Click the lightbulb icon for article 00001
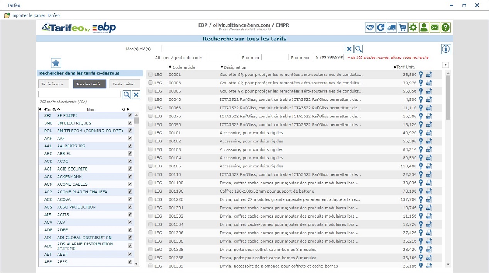 coord(421,75)
